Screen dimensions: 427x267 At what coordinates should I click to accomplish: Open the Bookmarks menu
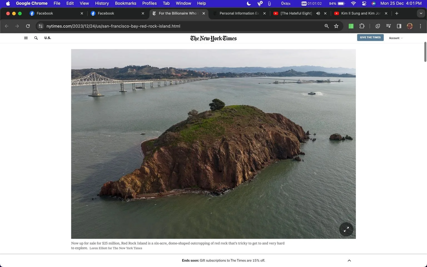[126, 3]
